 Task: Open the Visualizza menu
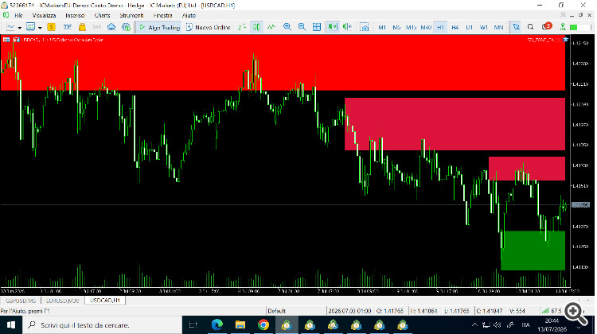(44, 16)
